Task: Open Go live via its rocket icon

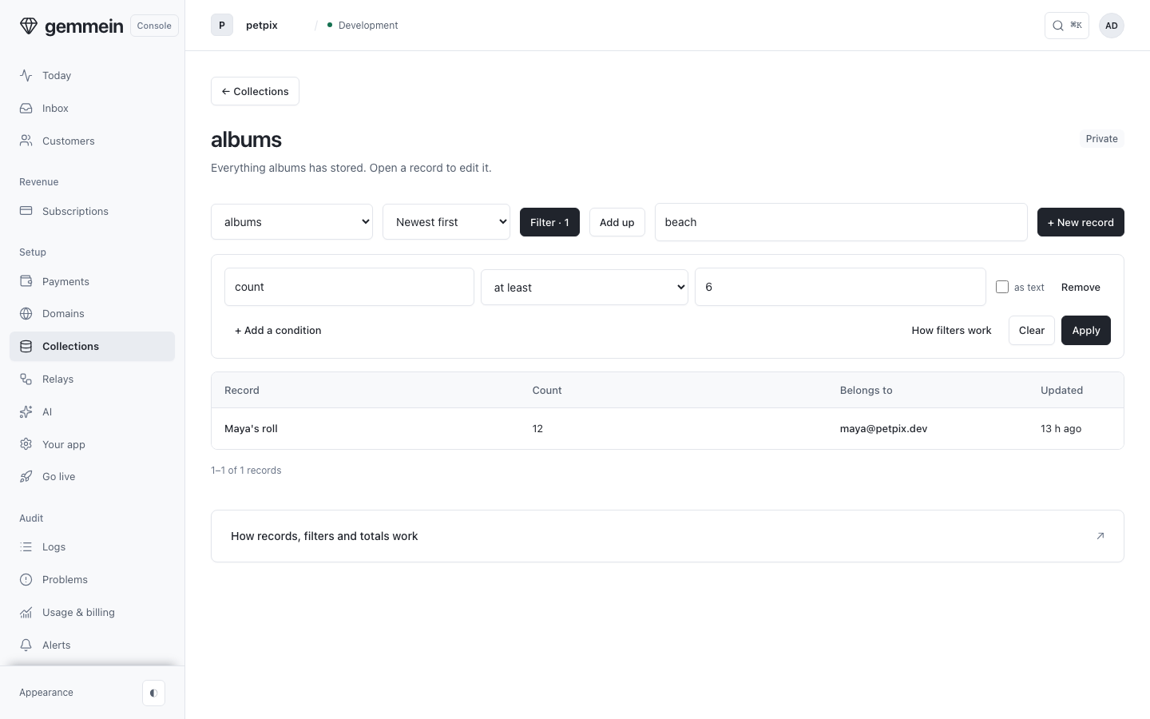Action: tap(26, 476)
